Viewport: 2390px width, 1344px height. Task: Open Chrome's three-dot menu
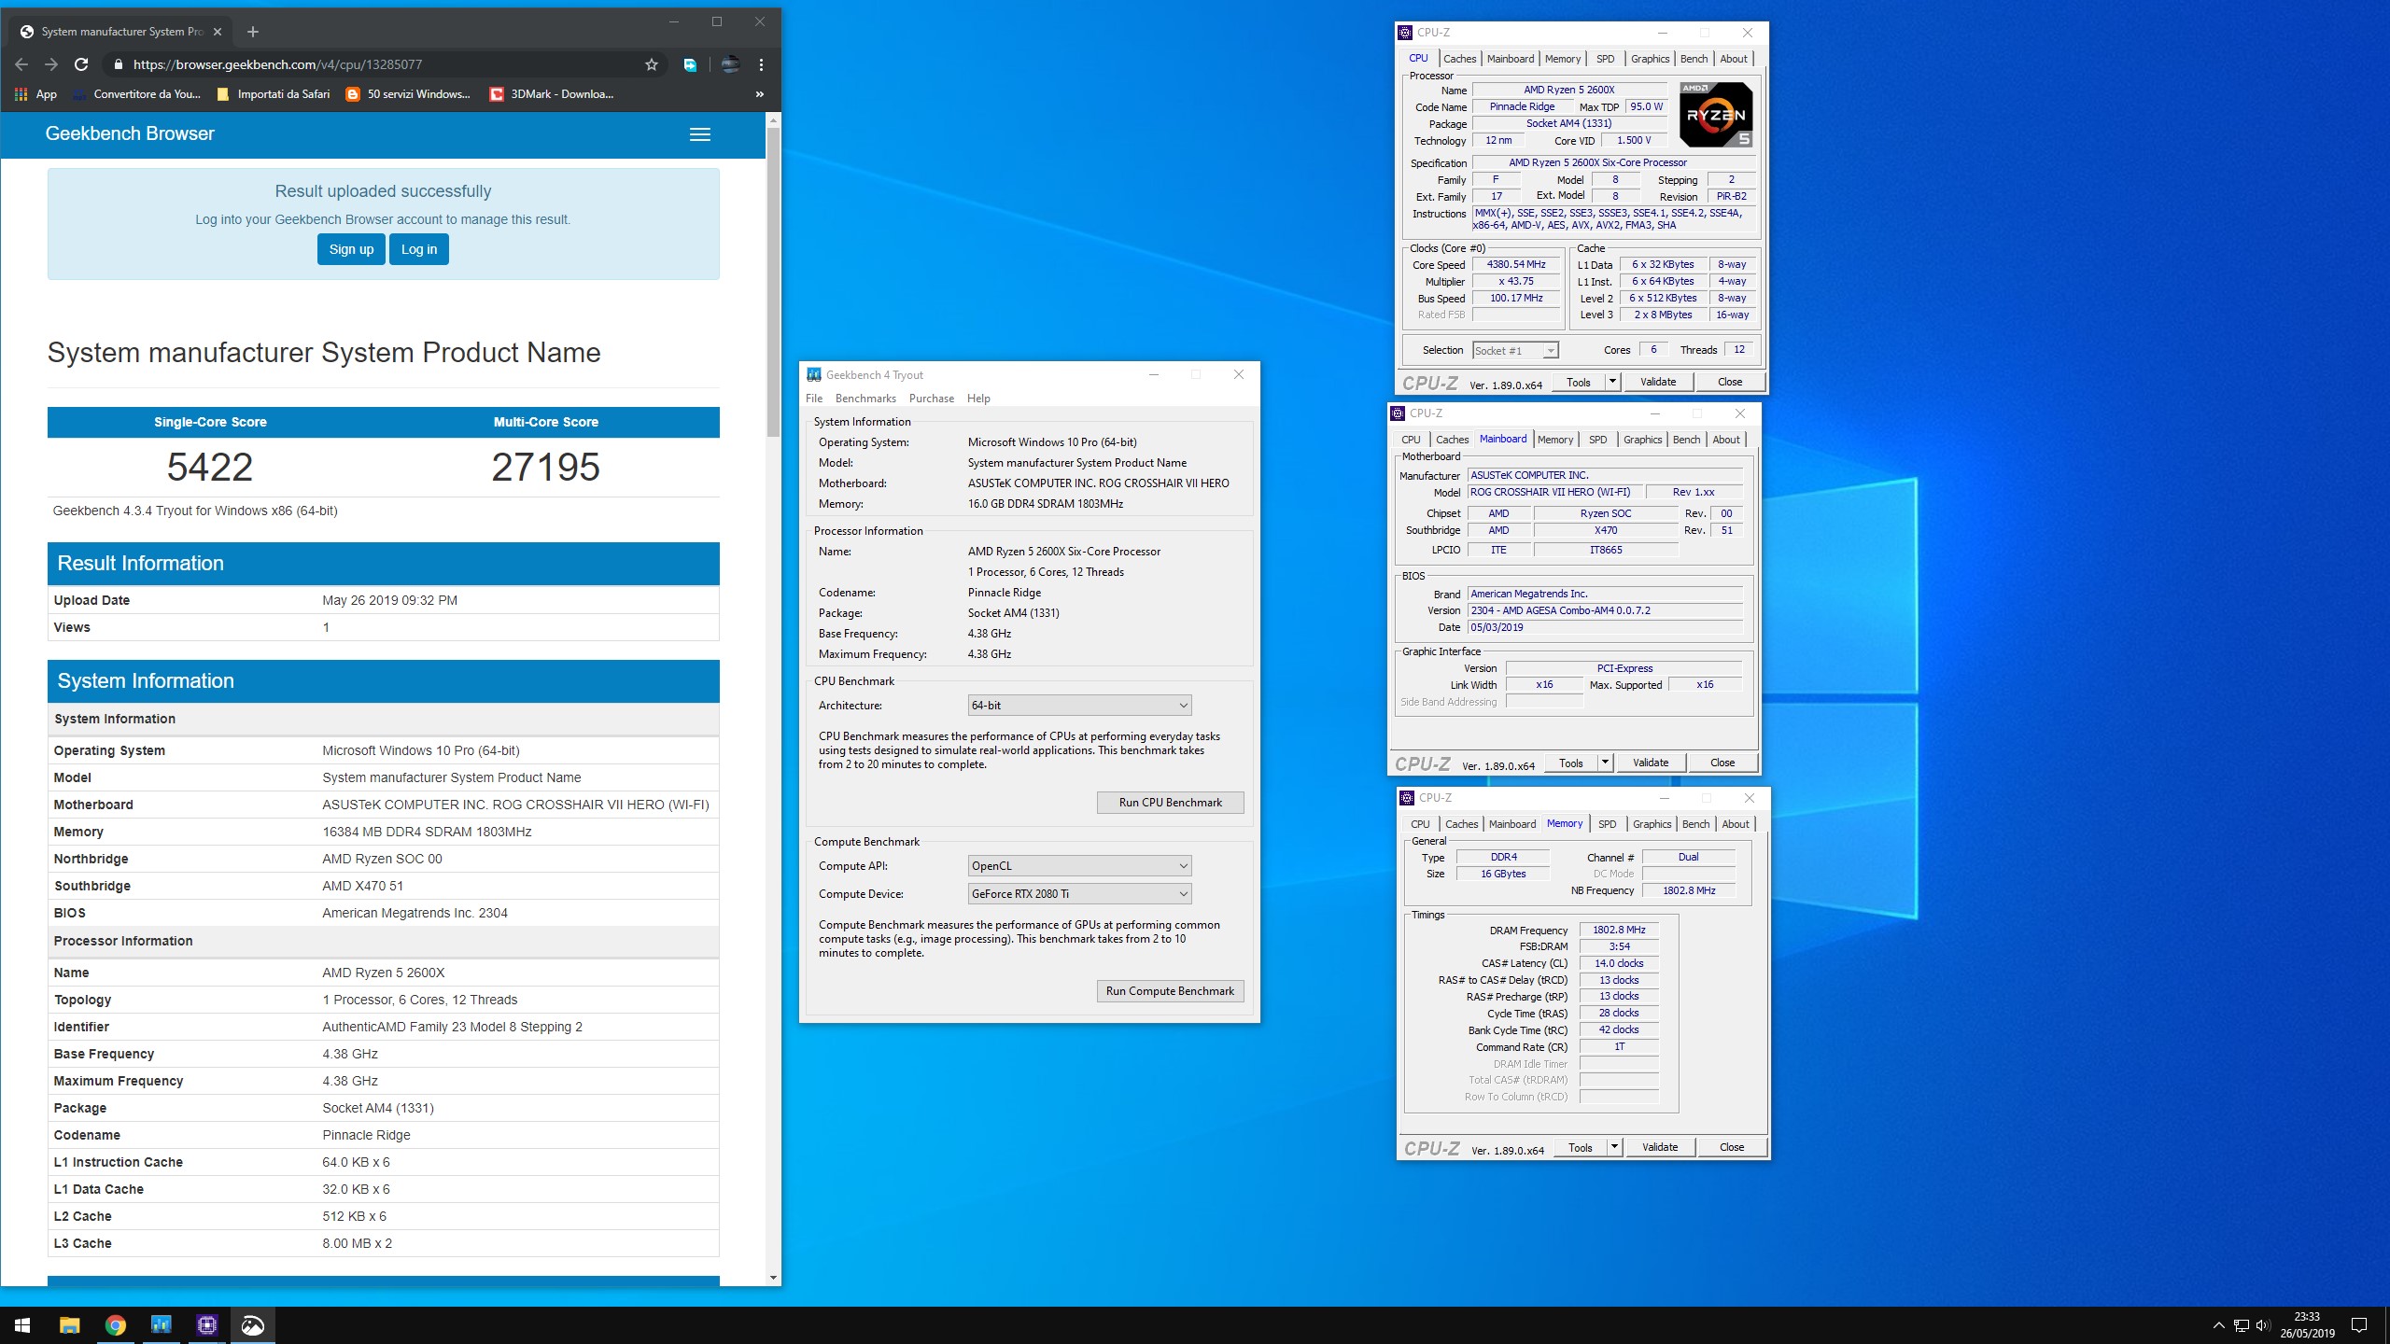[761, 64]
